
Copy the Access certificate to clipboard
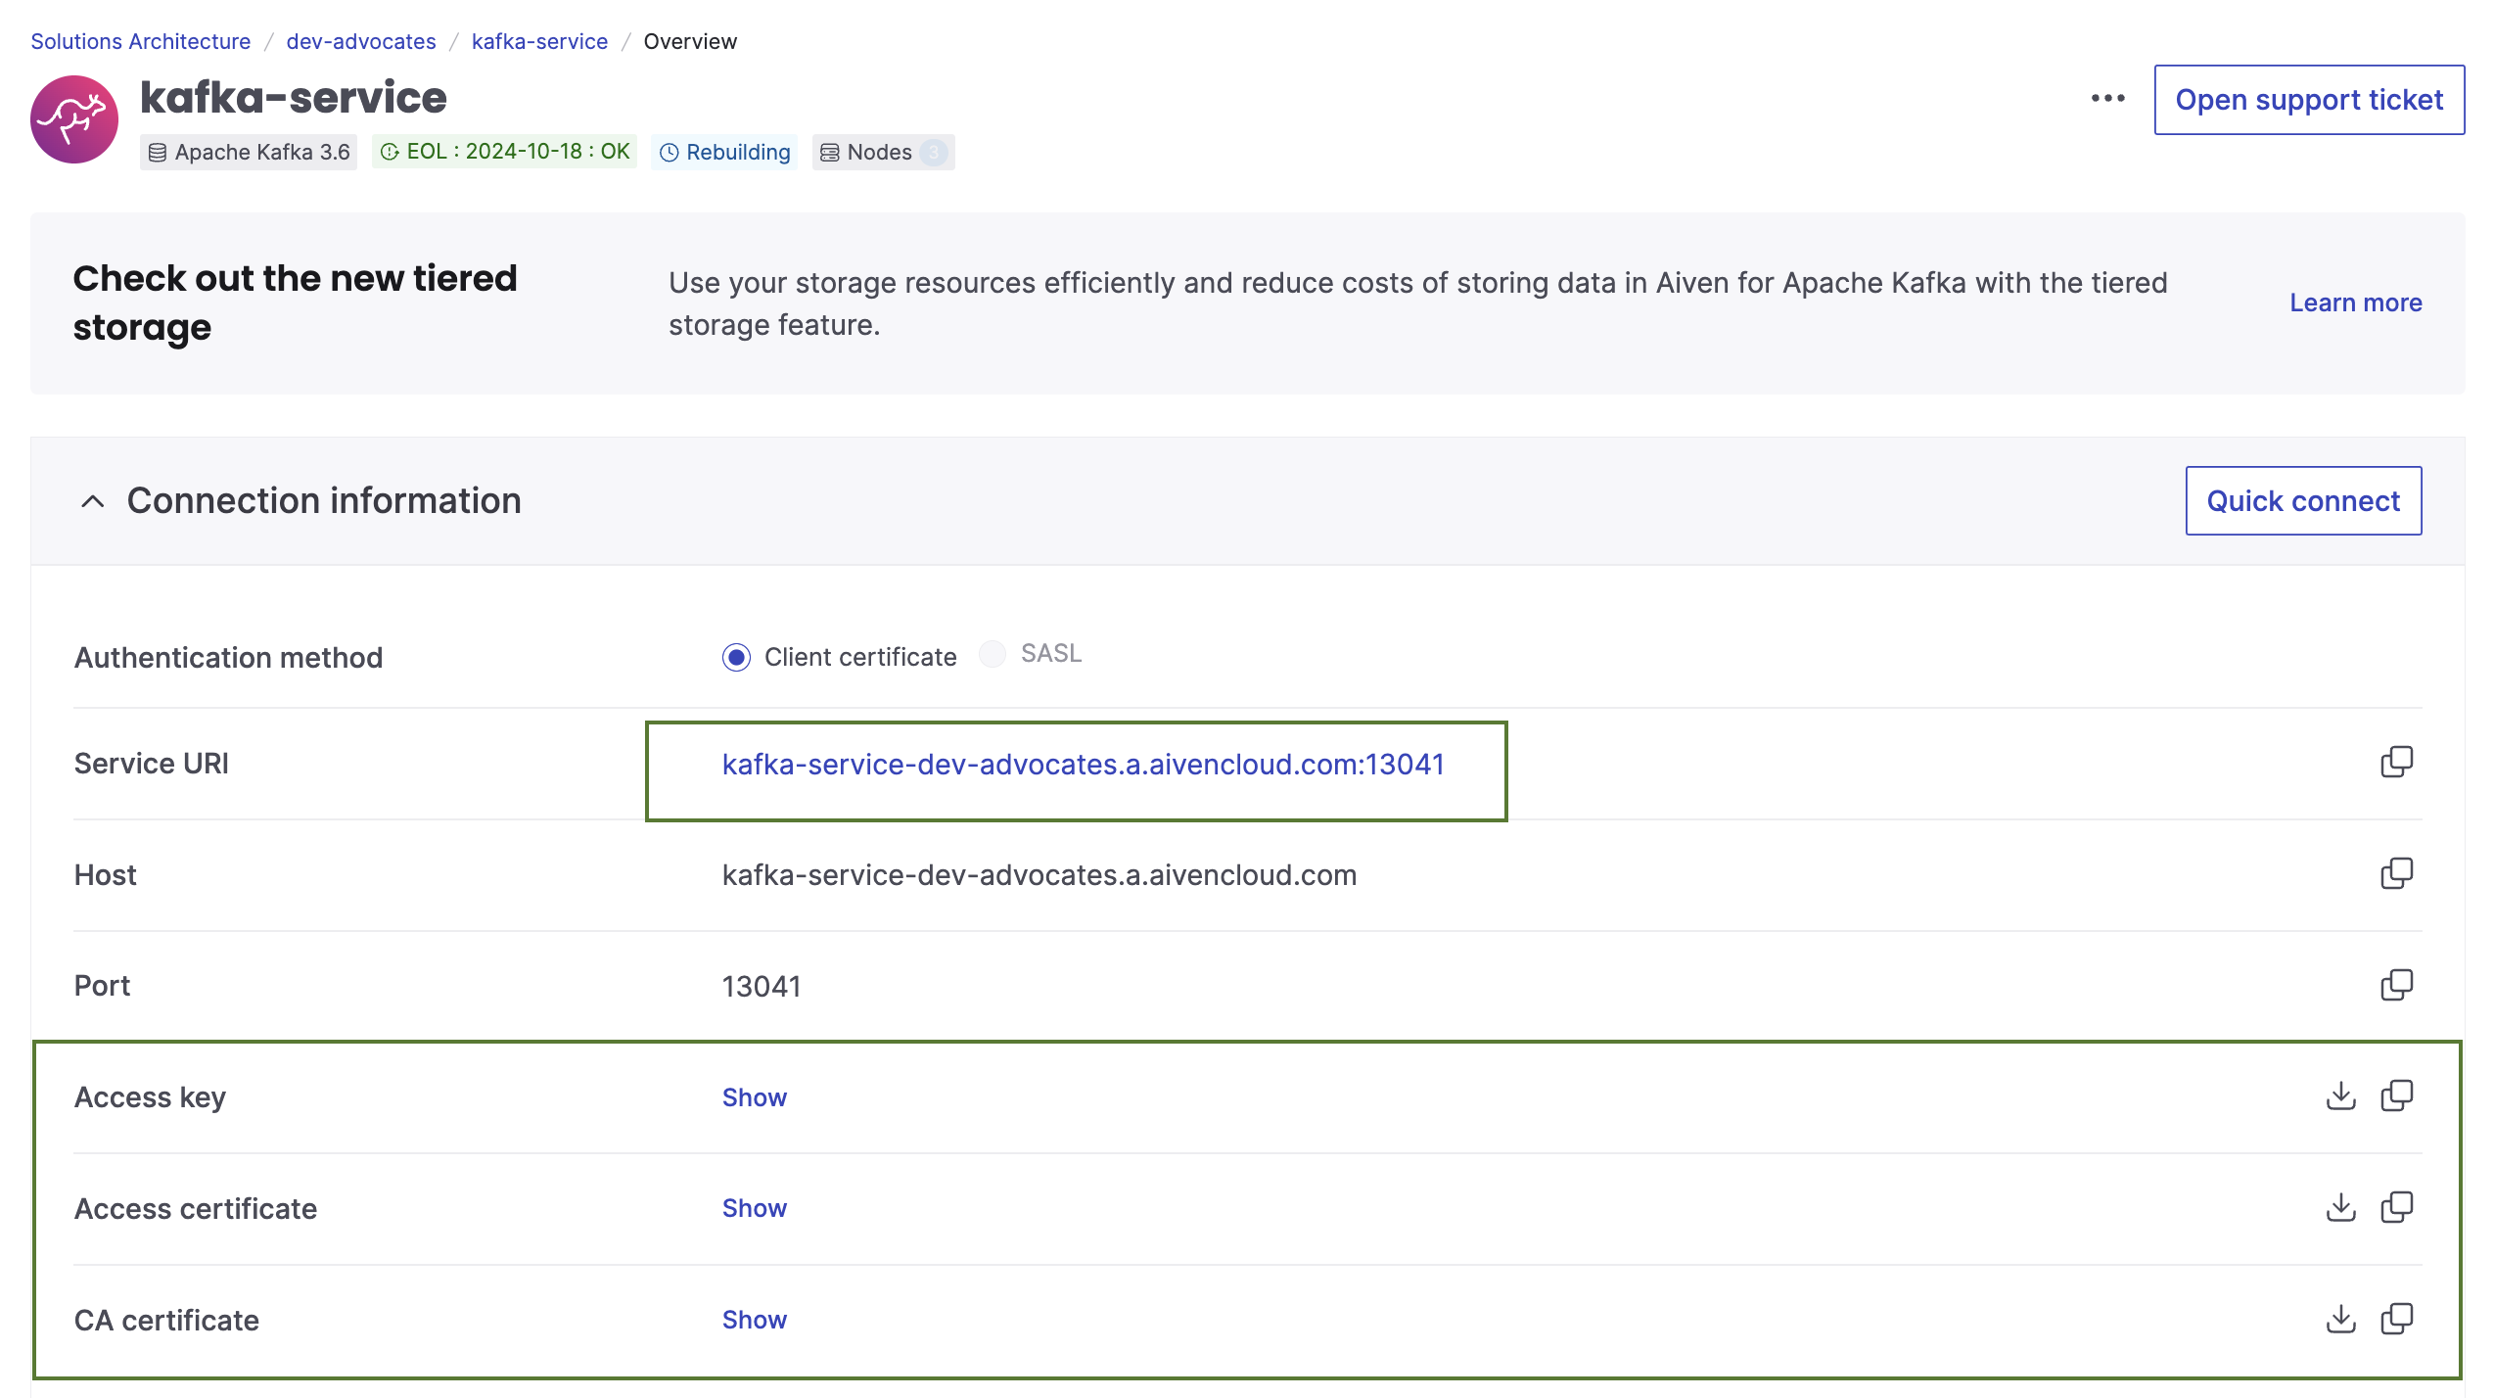coord(2398,1208)
